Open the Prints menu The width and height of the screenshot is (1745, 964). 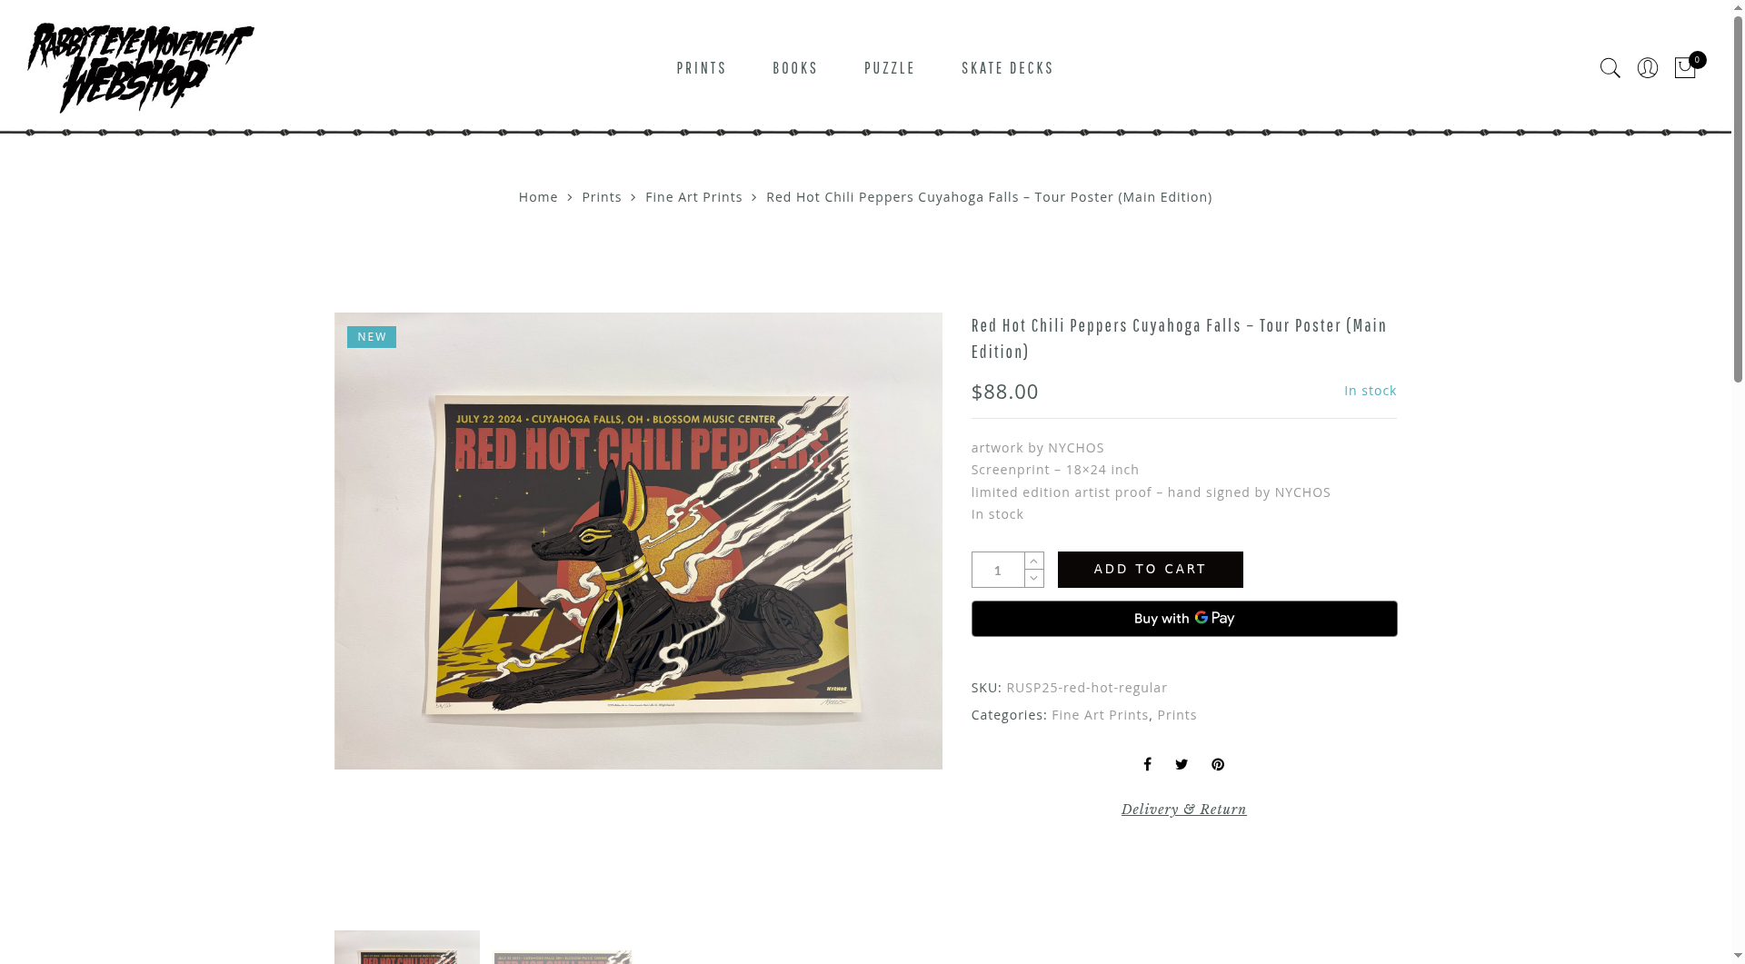click(x=702, y=68)
